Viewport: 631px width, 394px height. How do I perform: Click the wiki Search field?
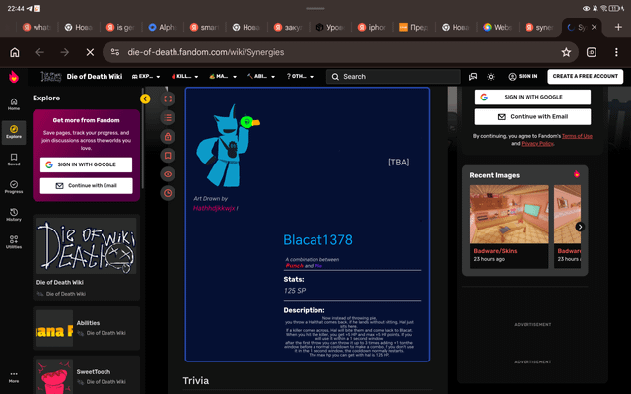[x=393, y=77]
